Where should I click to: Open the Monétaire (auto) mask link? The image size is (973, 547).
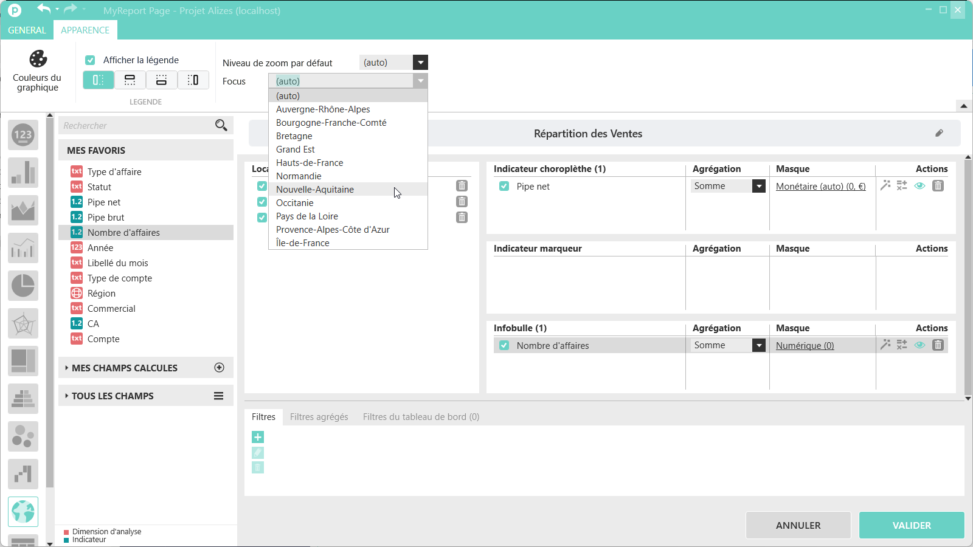pos(820,187)
